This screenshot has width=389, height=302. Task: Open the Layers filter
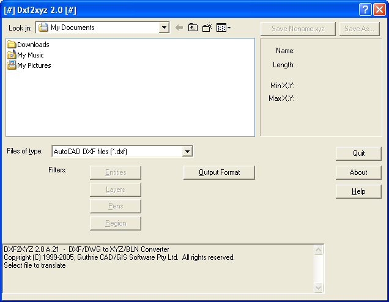point(116,190)
